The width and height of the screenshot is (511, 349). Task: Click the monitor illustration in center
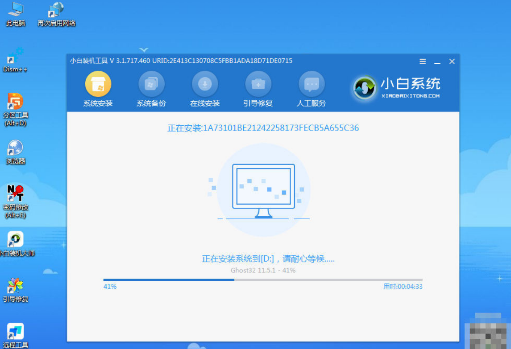tap(263, 191)
